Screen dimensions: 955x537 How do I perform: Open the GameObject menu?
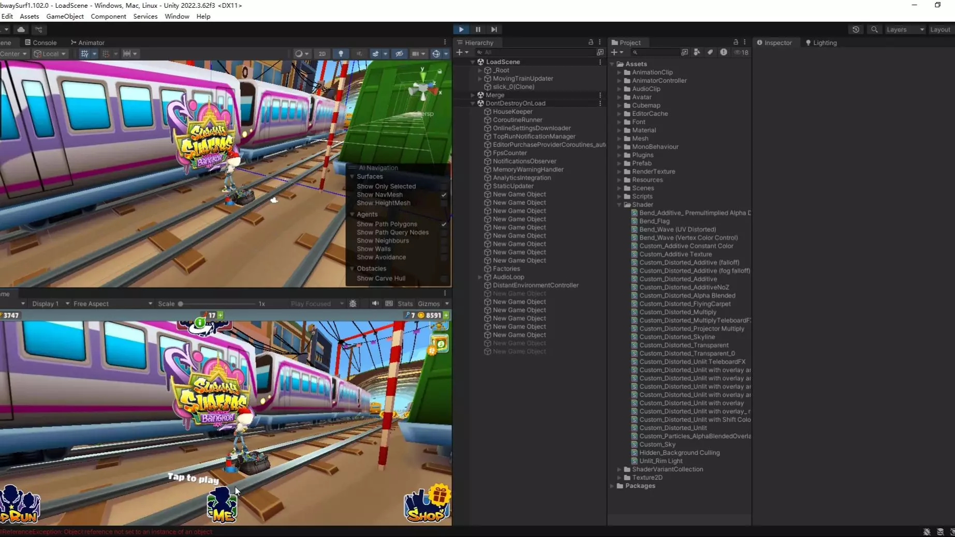pos(65,16)
